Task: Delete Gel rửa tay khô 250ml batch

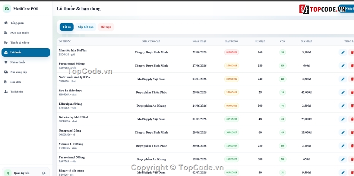Action: coord(351,119)
